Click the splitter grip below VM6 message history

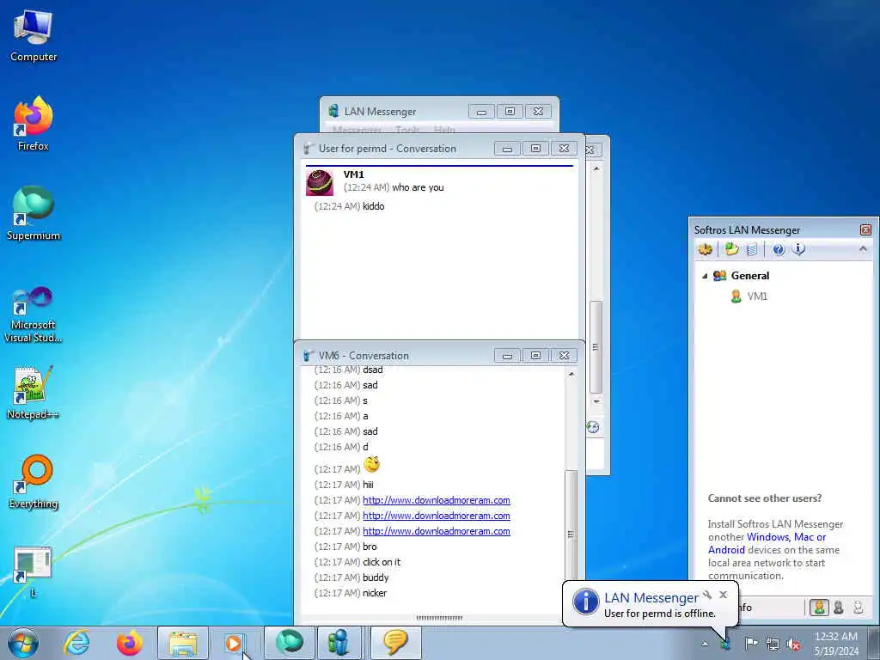(x=439, y=618)
